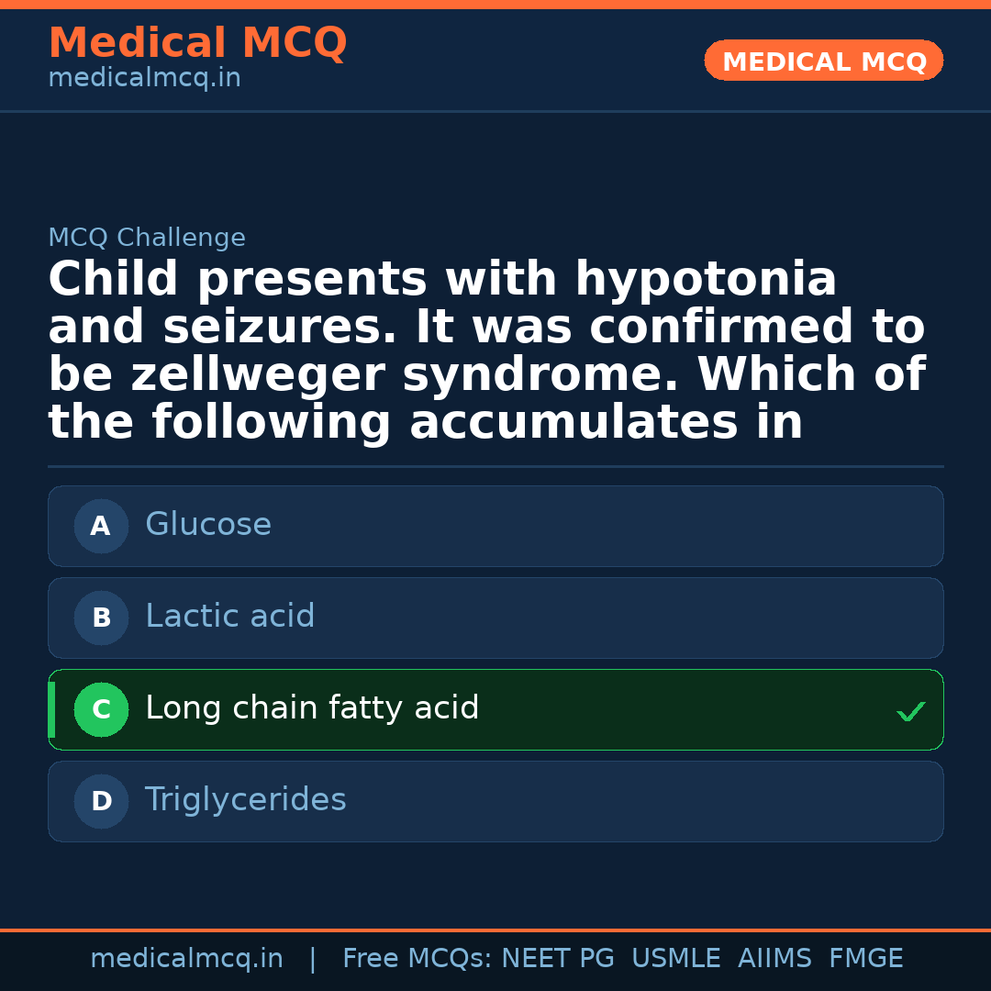
Task: Click the Lactic acid answer text
Action: (x=230, y=617)
